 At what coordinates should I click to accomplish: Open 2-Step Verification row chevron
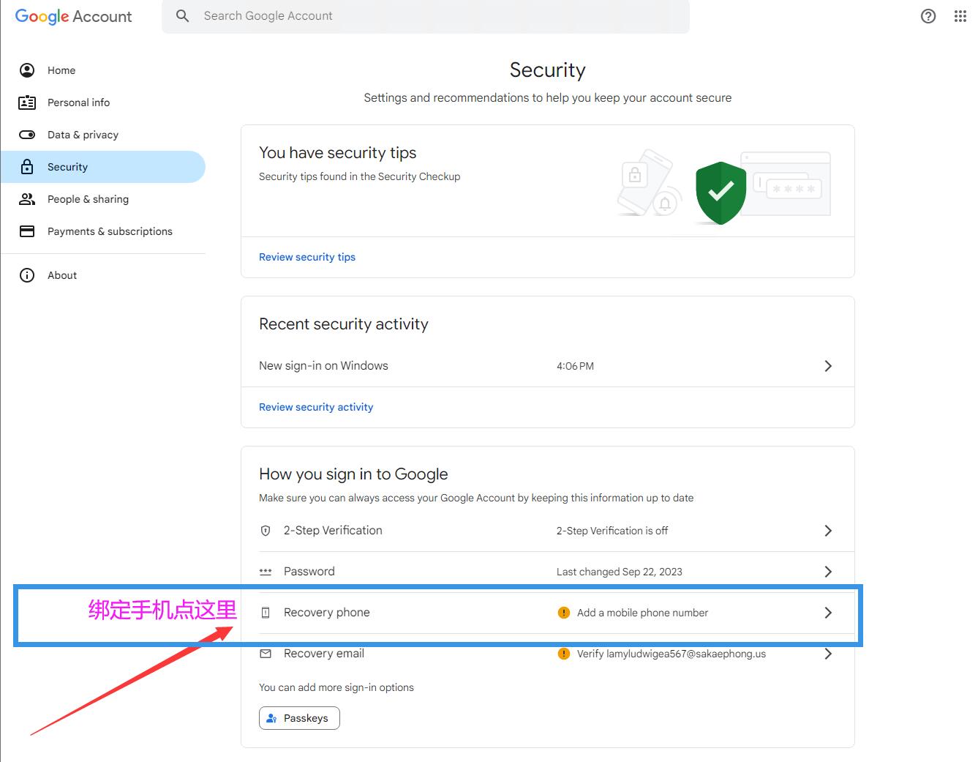(828, 531)
